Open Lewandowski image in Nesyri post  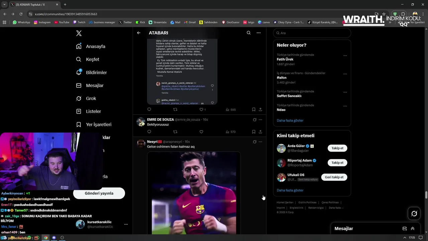point(194,193)
